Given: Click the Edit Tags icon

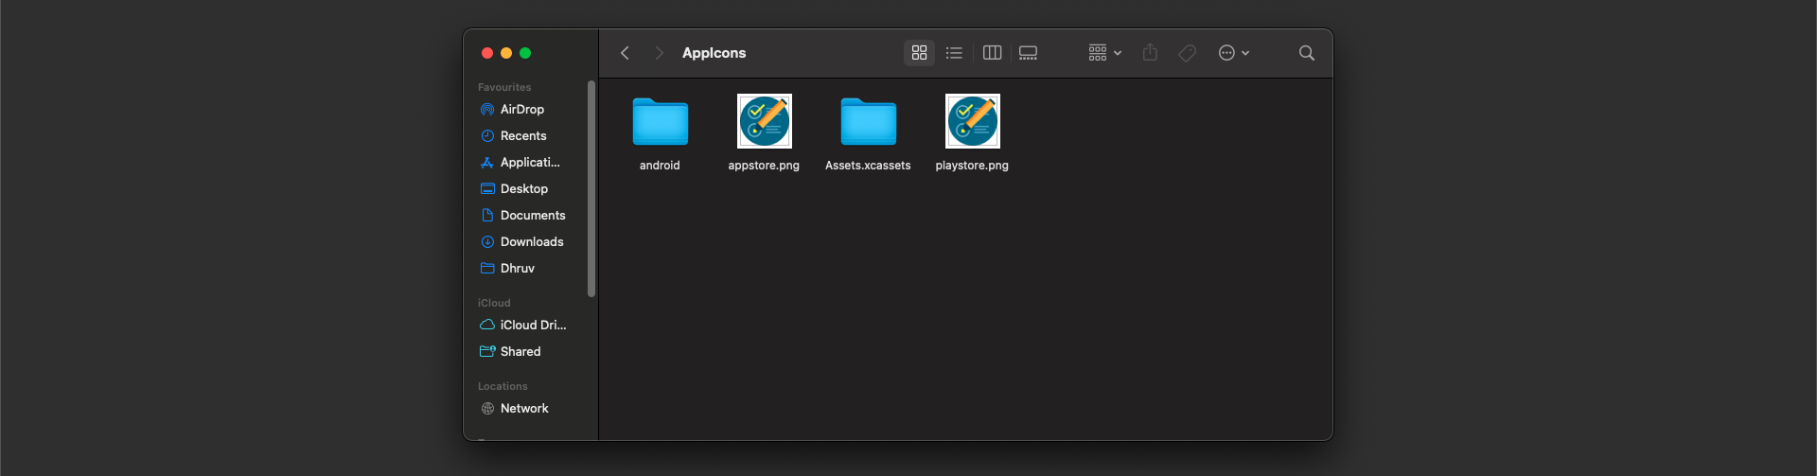Looking at the screenshot, I should click(1187, 53).
